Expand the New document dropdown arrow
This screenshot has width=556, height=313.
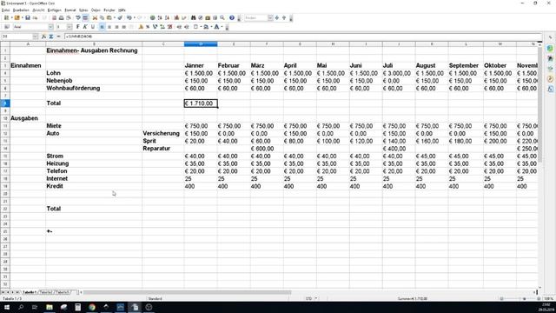(11, 17)
